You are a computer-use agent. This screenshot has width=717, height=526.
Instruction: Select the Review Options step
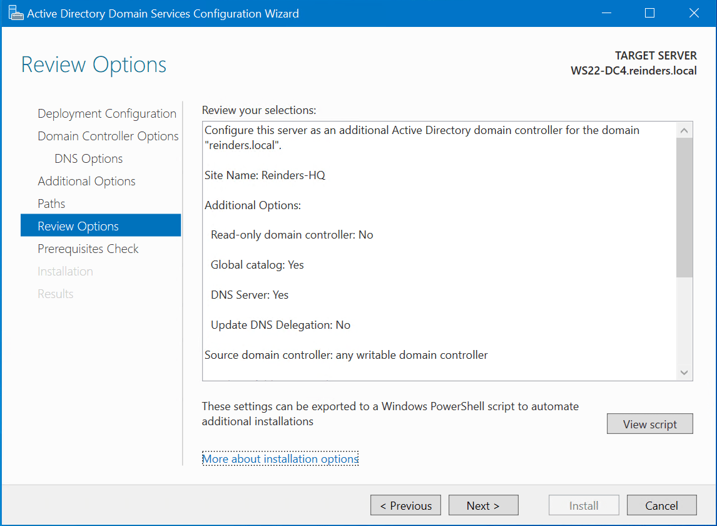(x=78, y=225)
